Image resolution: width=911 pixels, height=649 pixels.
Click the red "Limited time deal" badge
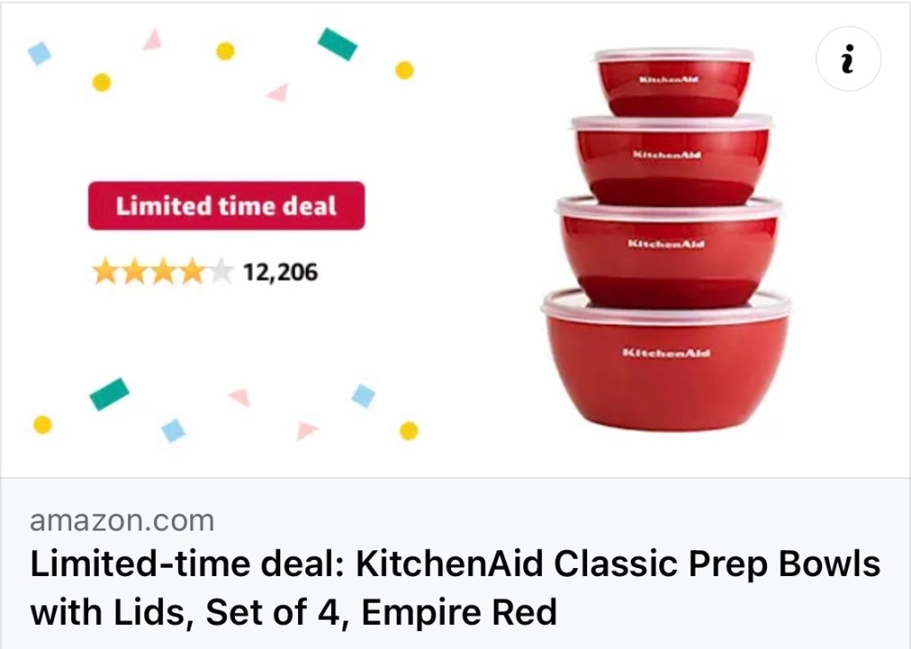pyautogui.click(x=227, y=206)
